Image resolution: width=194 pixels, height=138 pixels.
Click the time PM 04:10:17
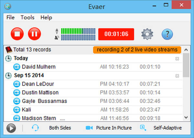tap(114, 84)
